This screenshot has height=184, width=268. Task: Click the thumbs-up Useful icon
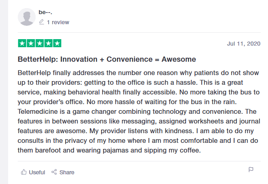click(x=23, y=172)
